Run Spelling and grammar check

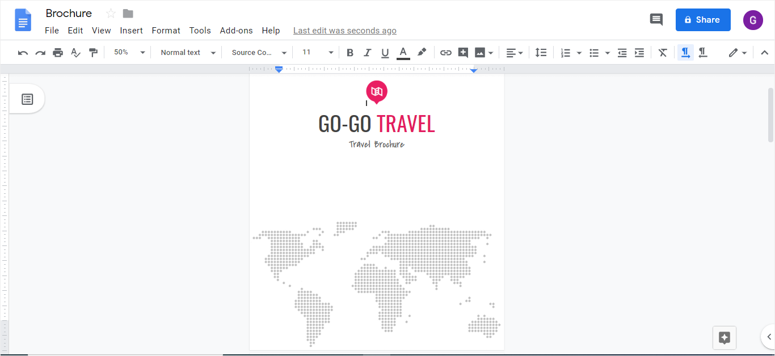(75, 52)
